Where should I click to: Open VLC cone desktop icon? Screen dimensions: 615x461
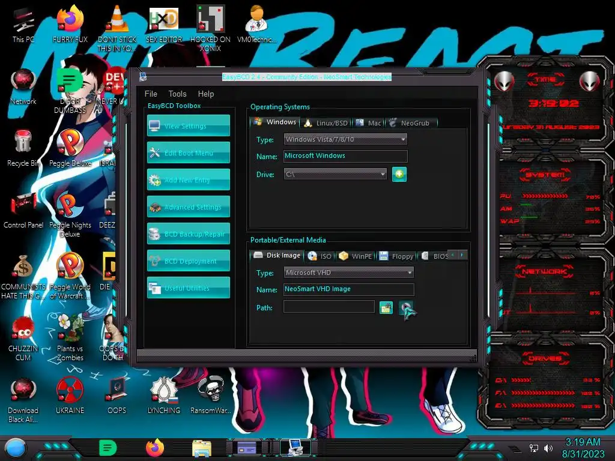coord(117,29)
